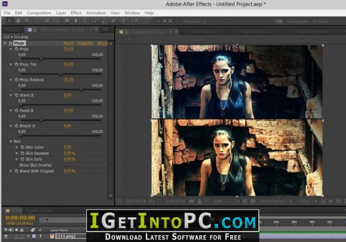Select the Clone Stamp tool
Image resolution: width=346 pixels, height=242 pixels.
click(x=105, y=21)
